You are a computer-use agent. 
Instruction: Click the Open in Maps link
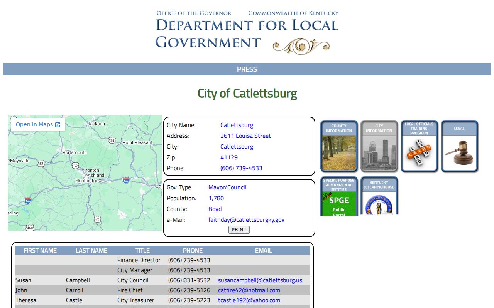[38, 124]
